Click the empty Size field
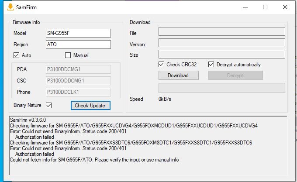This screenshot has width=297, height=182. tap(222, 54)
